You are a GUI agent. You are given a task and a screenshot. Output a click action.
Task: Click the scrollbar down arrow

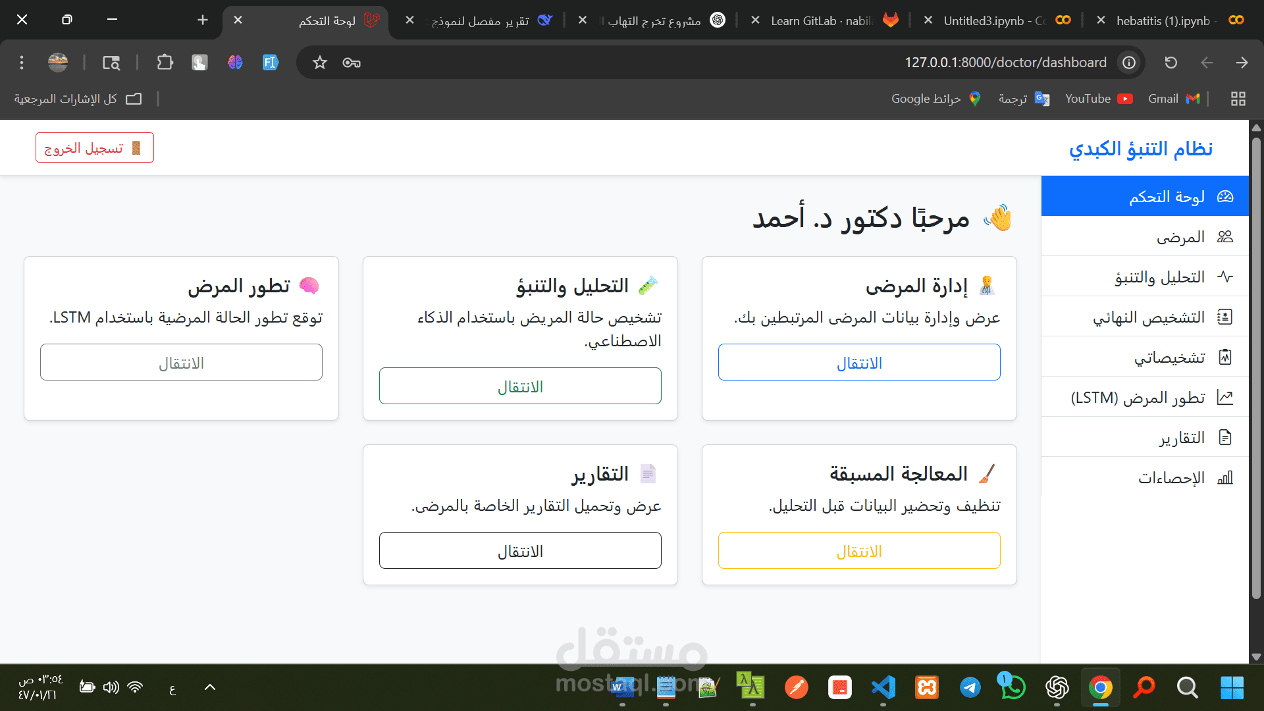tap(1256, 656)
